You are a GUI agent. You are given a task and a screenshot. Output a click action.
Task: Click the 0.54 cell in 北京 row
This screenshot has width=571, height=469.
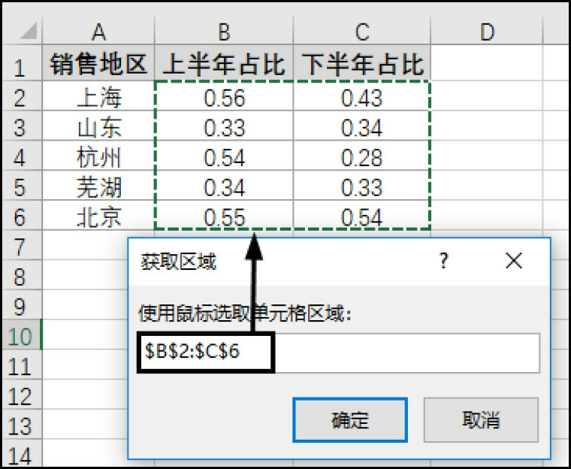pyautogui.click(x=361, y=215)
